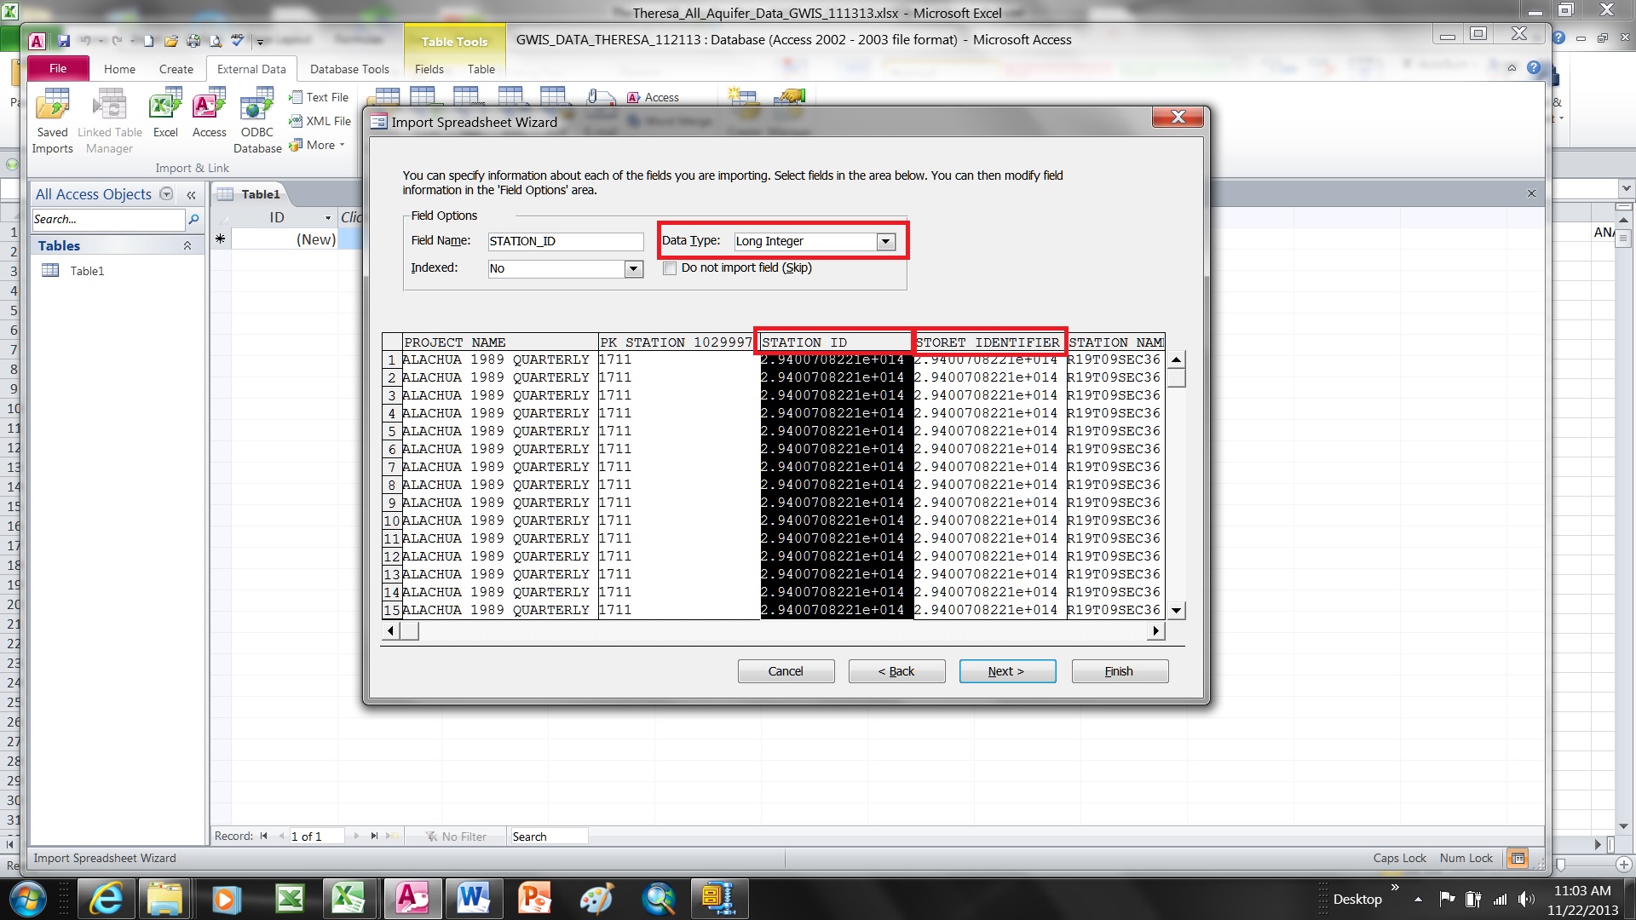The height and width of the screenshot is (920, 1636).
Task: Open the Create ribbon tab
Action: point(176,69)
